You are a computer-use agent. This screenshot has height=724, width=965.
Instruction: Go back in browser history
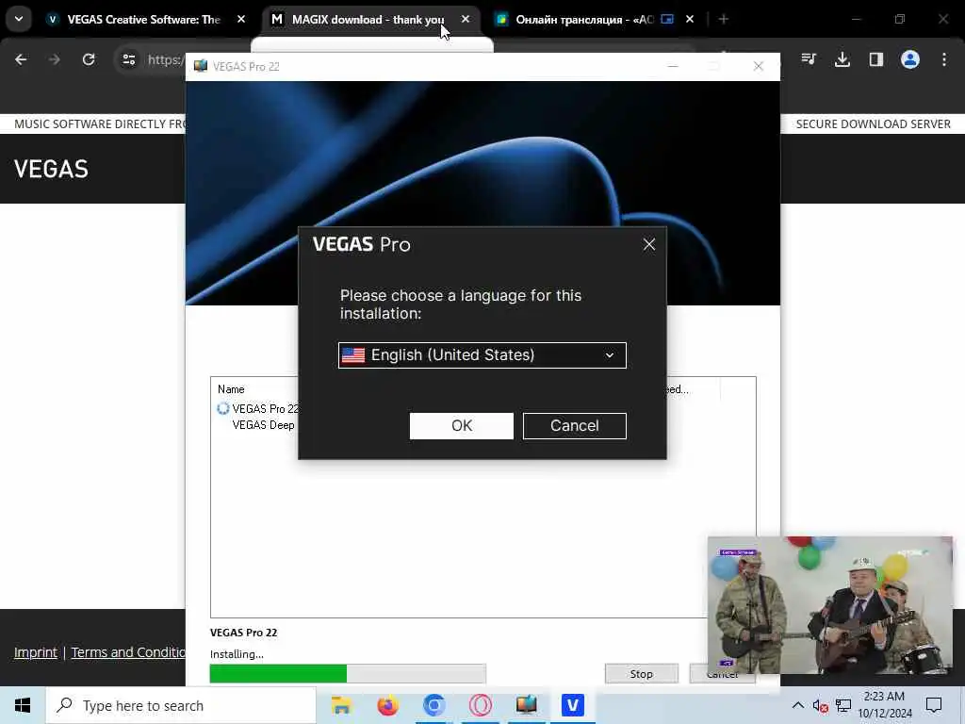point(21,59)
